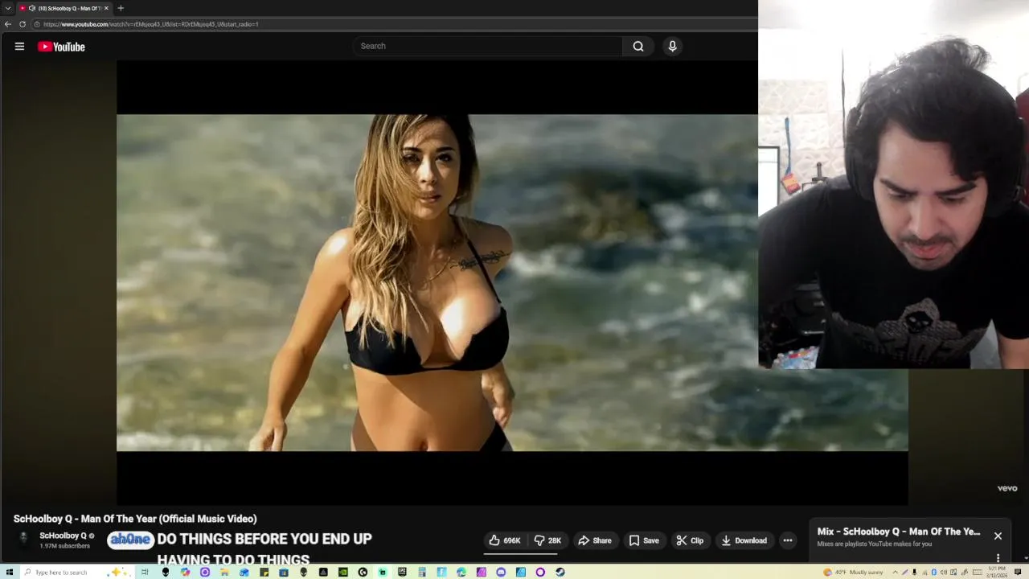This screenshot has width=1029, height=579.
Task: Open the Windows notification center
Action: [x=1018, y=572]
